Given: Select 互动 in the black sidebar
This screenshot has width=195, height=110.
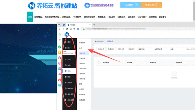Looking at the screenshot, I should click(x=69, y=71).
